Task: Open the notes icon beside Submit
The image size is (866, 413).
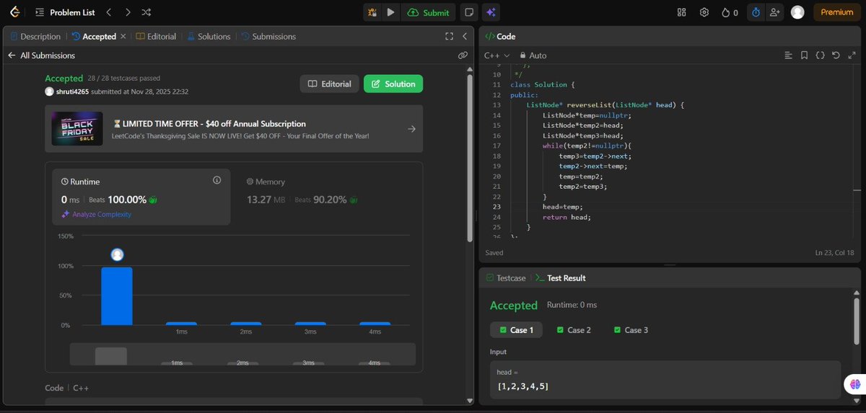Action: (469, 12)
